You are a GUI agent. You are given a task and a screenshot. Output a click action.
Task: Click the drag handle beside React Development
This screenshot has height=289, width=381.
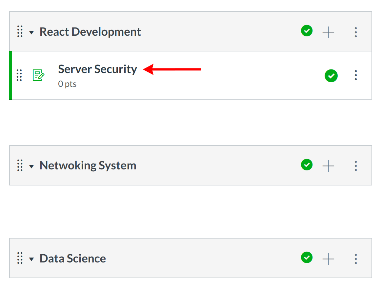coord(20,32)
